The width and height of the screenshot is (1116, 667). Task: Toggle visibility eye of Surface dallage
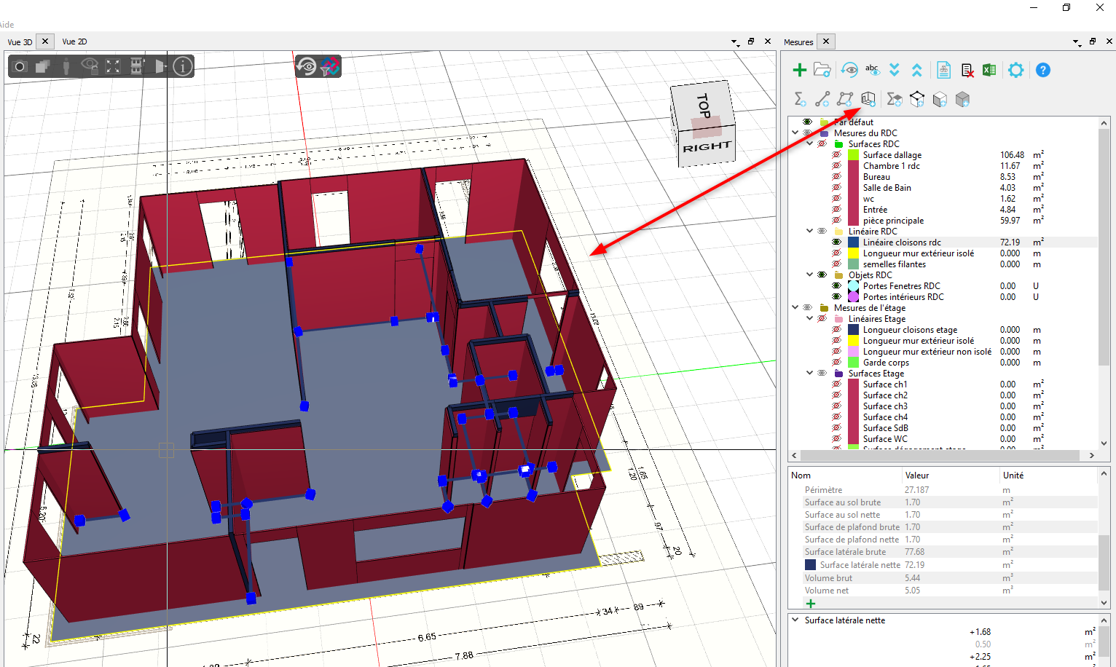[x=836, y=154]
